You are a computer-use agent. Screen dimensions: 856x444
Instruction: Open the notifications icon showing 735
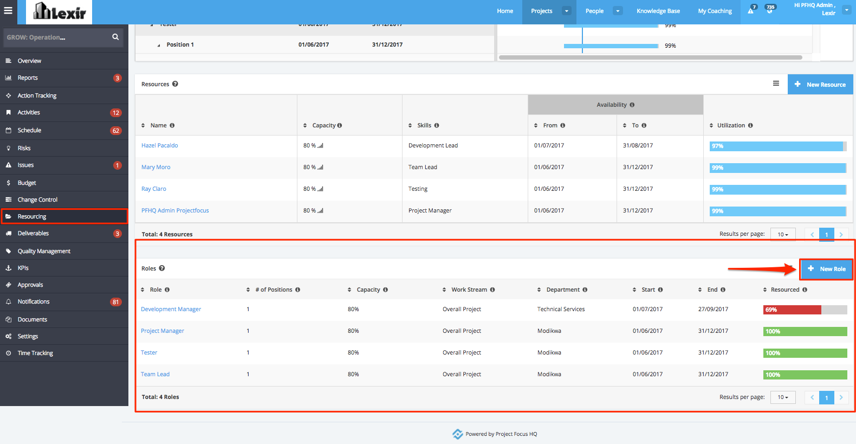tap(769, 10)
